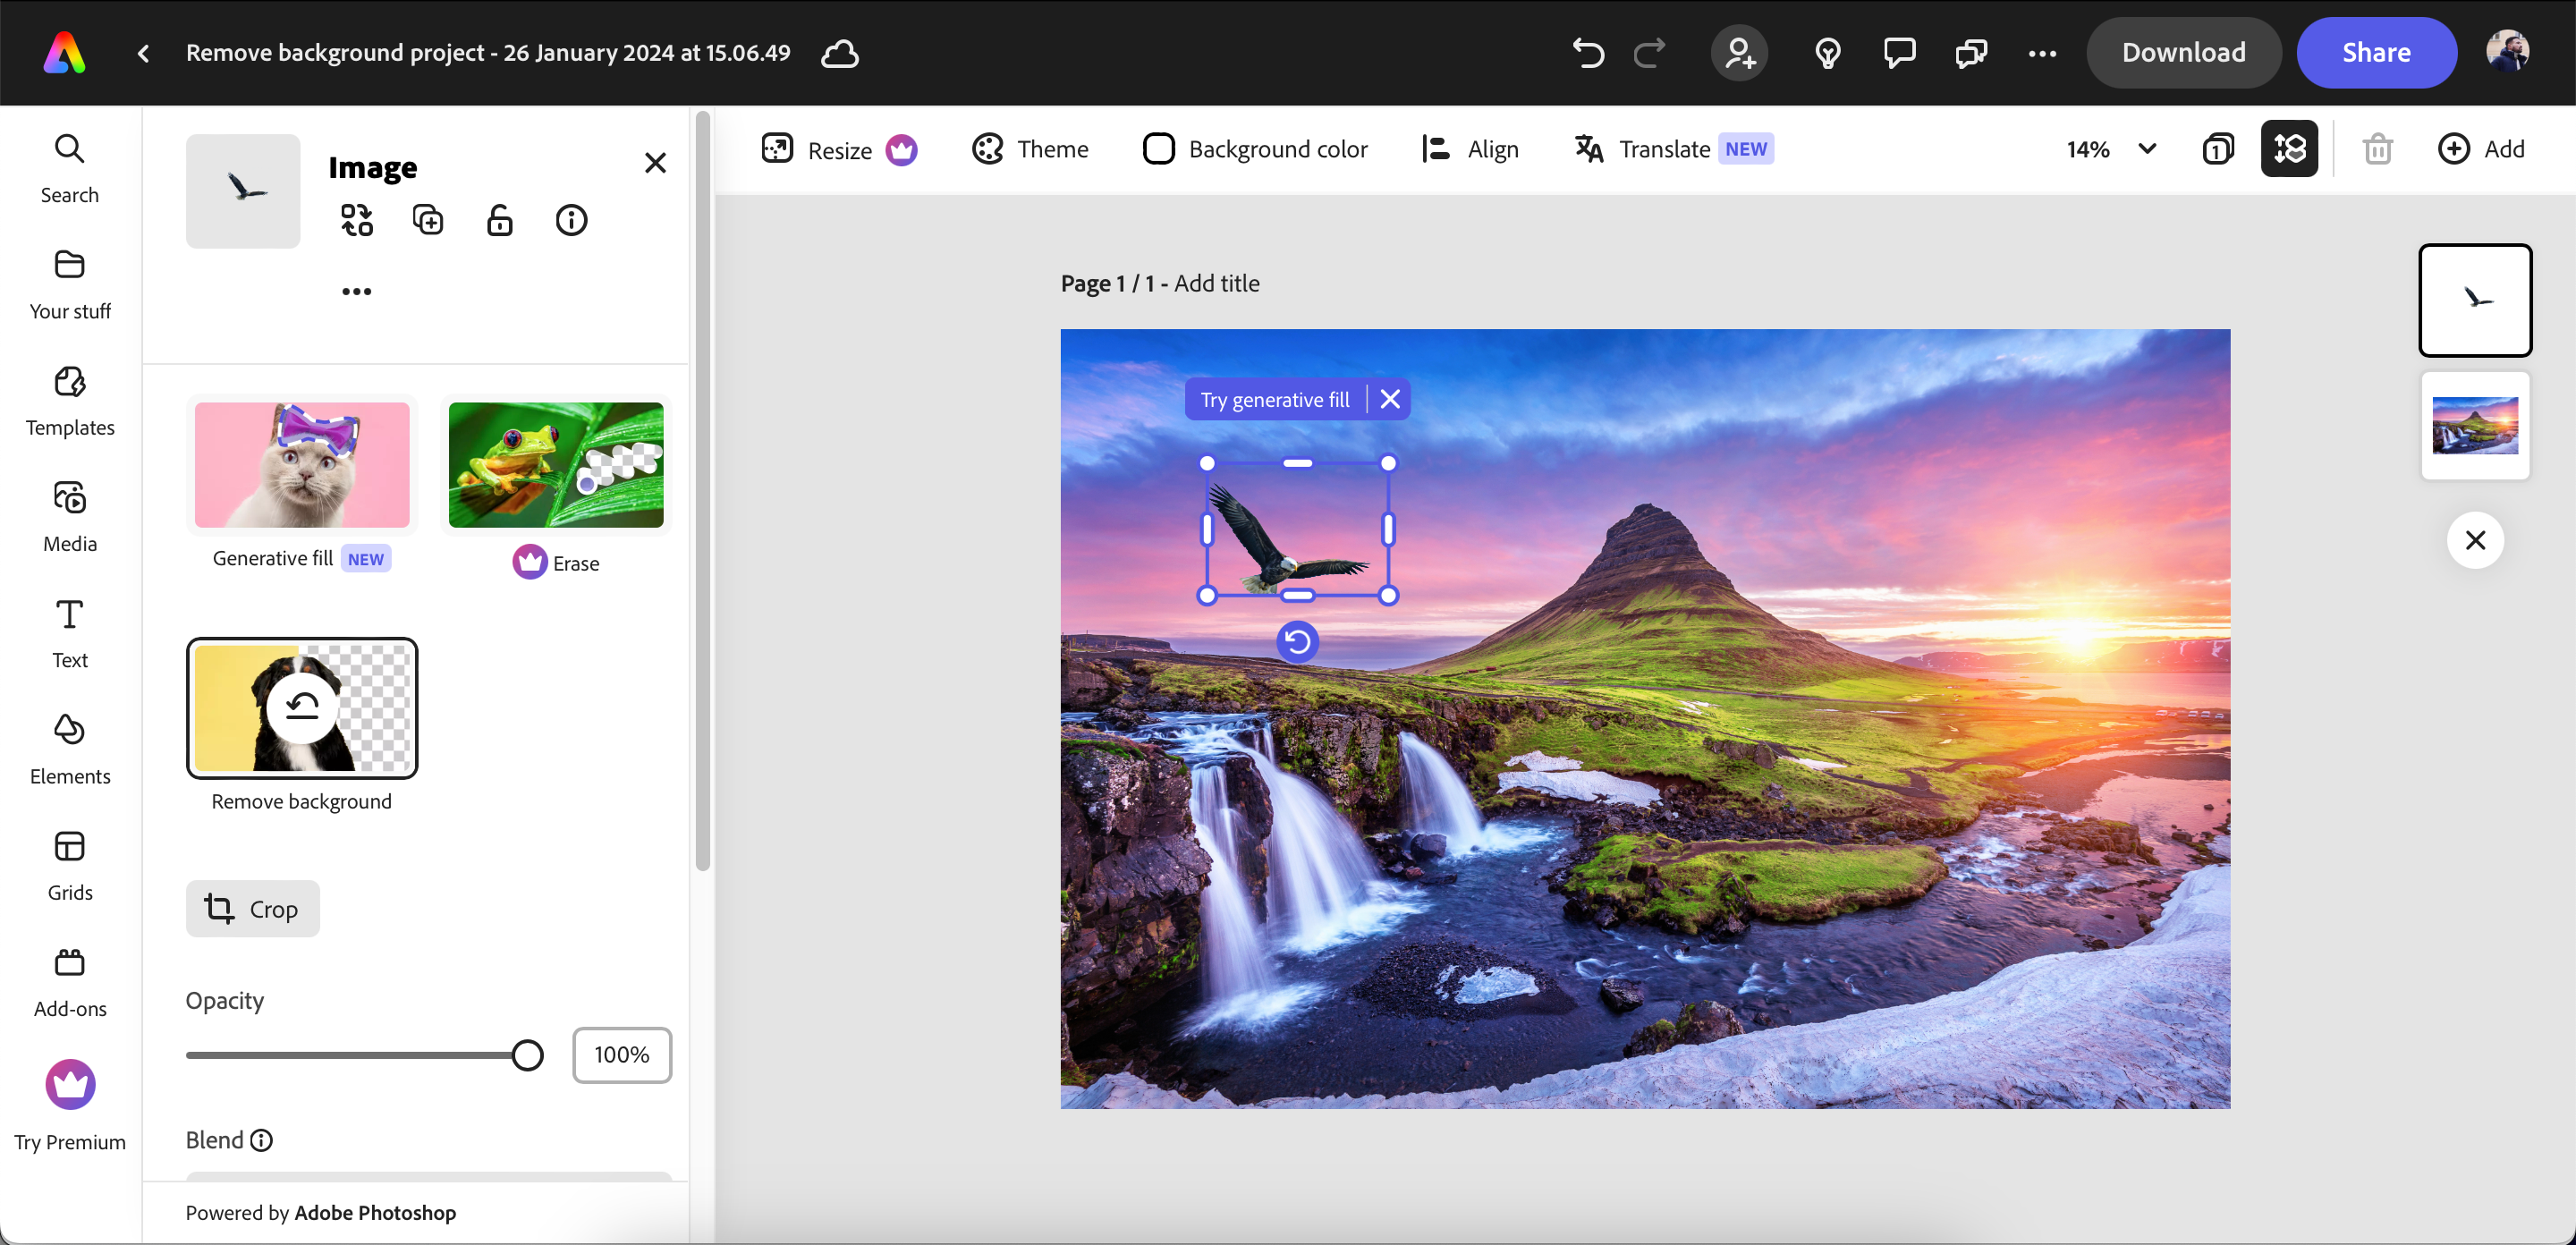Open the Translate menu
2576x1245 pixels.
(1663, 148)
